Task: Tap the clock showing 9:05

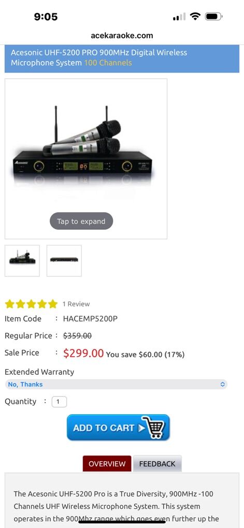Action: click(x=46, y=17)
